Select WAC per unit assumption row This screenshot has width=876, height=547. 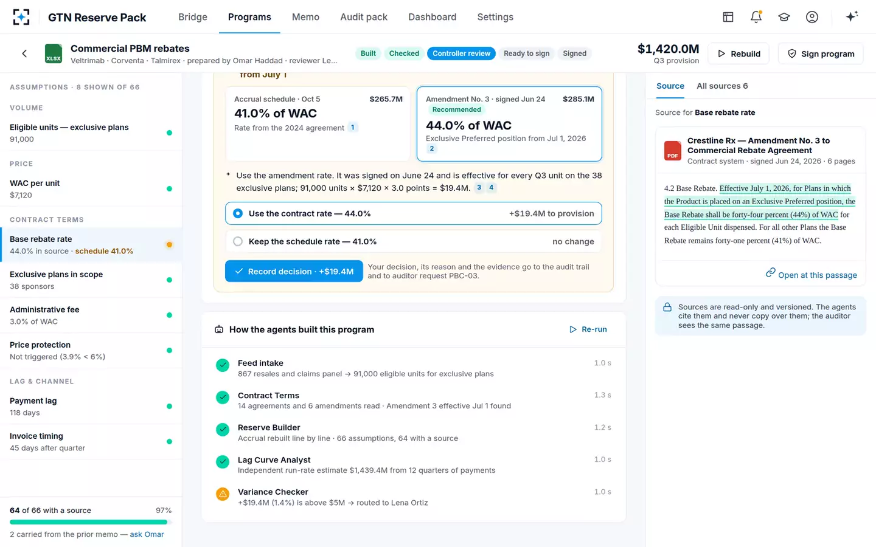[91, 189]
